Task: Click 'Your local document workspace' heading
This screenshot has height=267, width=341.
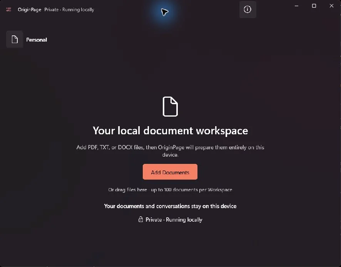Action: click(170, 131)
